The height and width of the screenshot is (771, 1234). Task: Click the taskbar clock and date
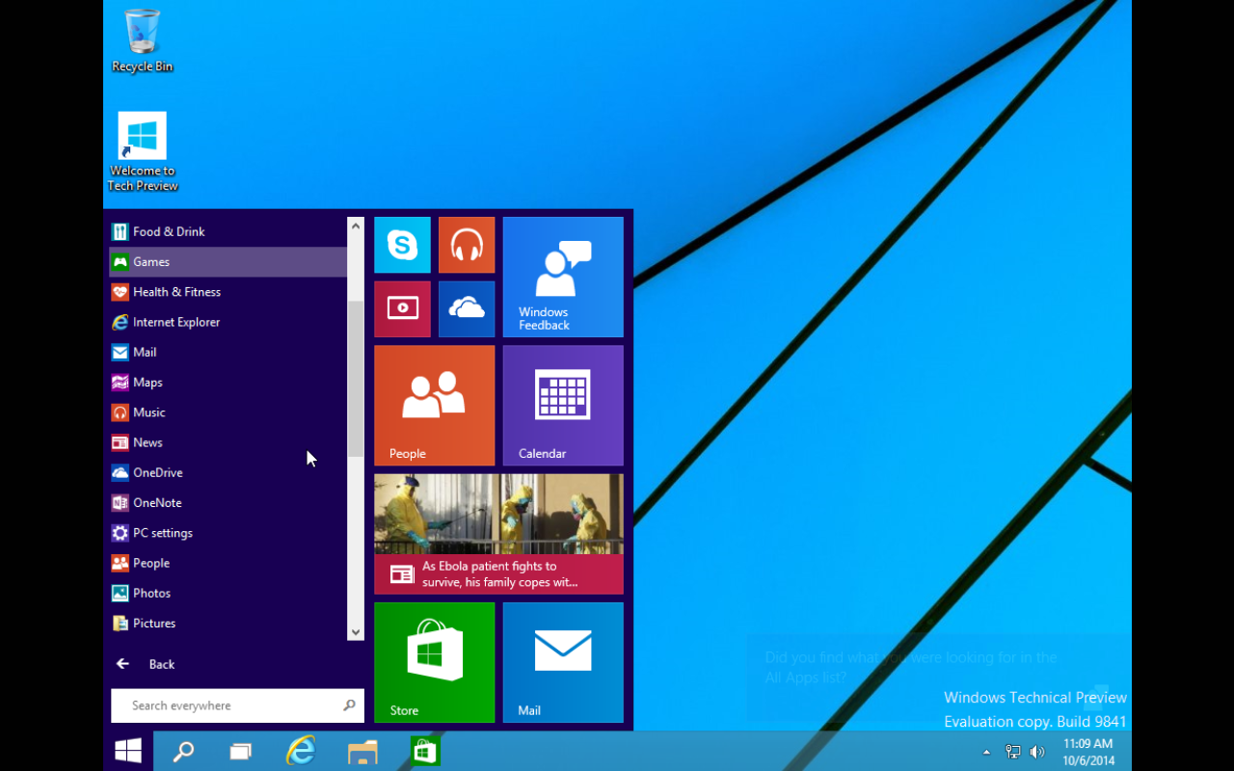1088,752
